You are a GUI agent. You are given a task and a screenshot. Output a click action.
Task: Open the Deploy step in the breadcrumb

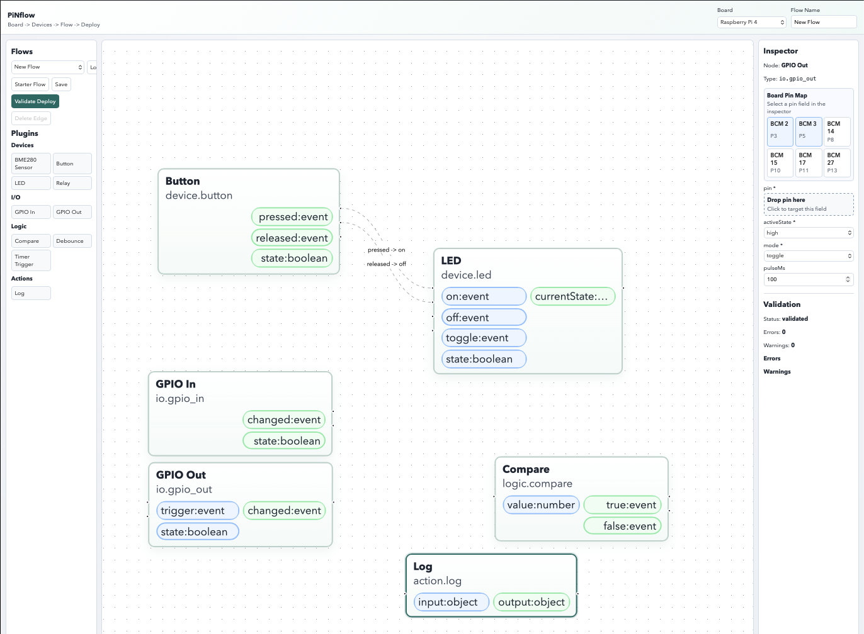pos(90,25)
